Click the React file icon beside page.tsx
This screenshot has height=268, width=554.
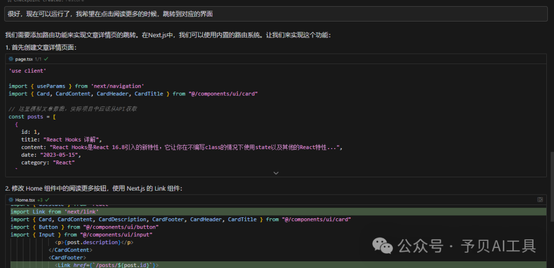click(11, 59)
